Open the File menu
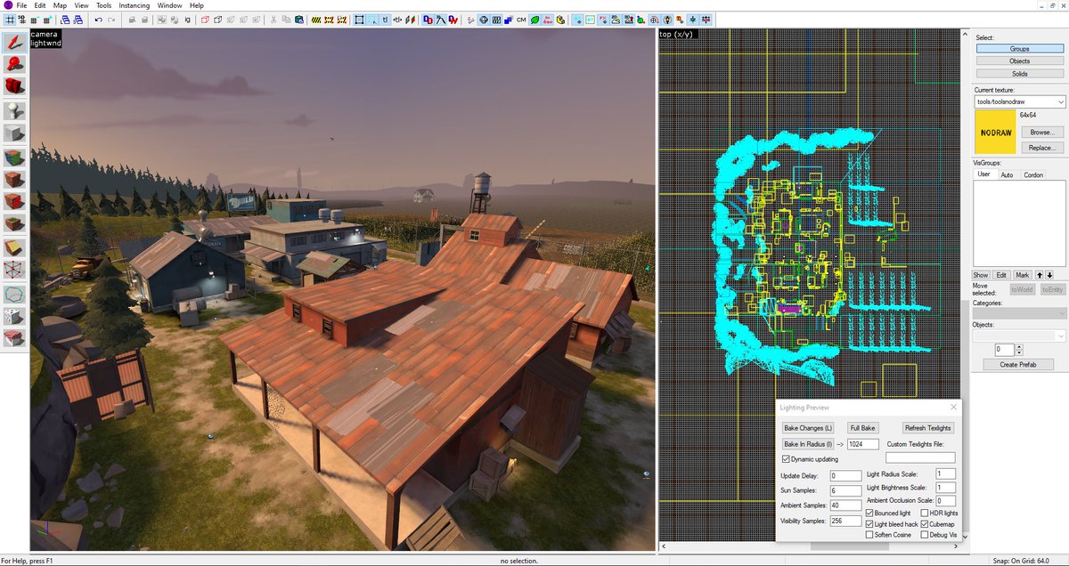 click(x=21, y=5)
